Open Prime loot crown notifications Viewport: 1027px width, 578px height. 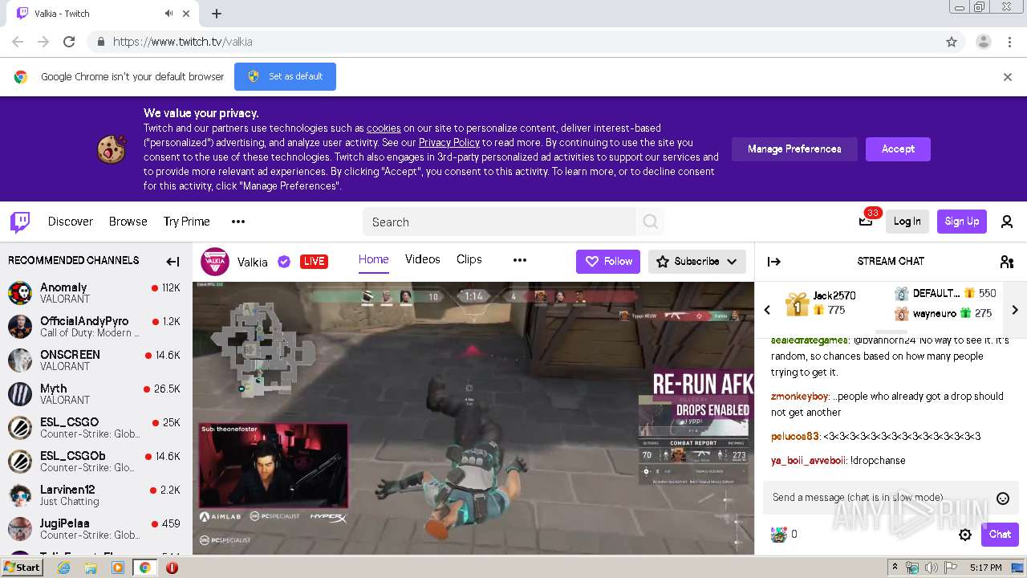pyautogui.click(x=866, y=222)
